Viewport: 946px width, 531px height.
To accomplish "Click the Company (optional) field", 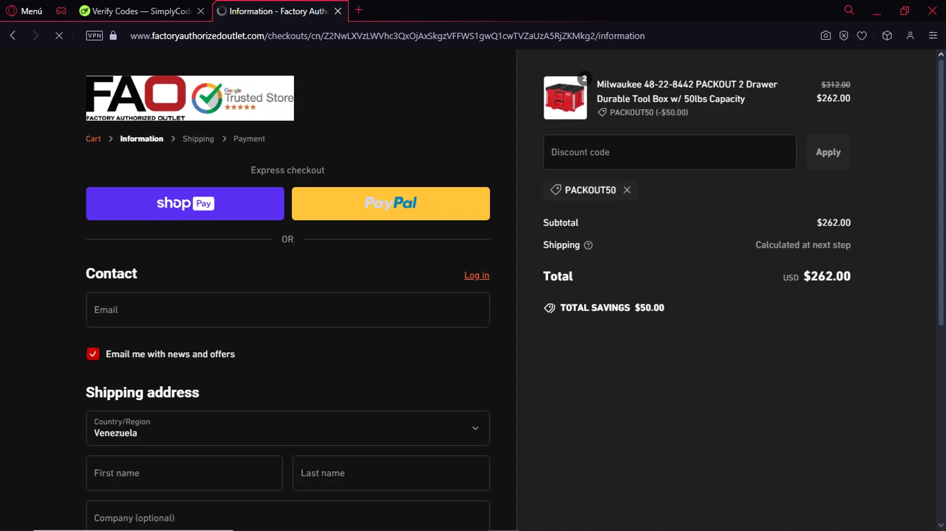I will pos(288,517).
